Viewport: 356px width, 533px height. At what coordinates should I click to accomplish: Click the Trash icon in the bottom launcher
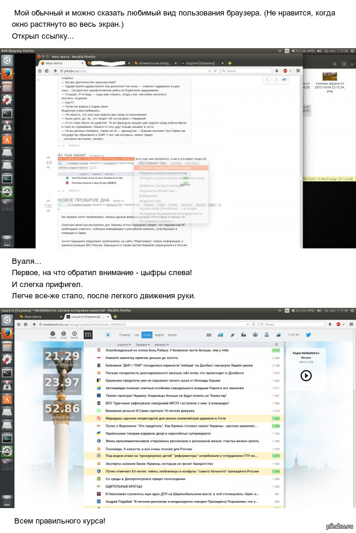tap(7, 499)
